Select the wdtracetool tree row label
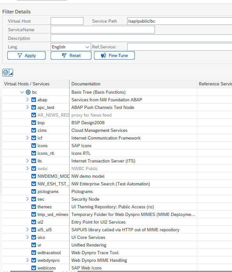This screenshot has height=272, width=232. [x=49, y=253]
